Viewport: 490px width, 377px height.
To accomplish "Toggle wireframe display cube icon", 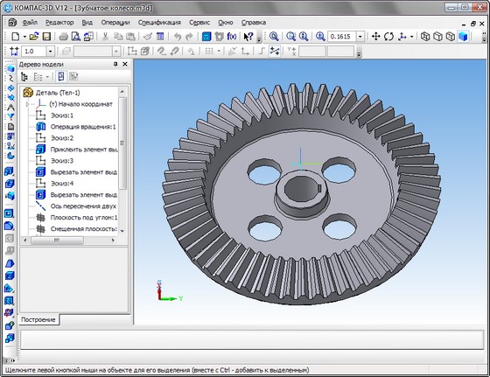I will coord(425,37).
